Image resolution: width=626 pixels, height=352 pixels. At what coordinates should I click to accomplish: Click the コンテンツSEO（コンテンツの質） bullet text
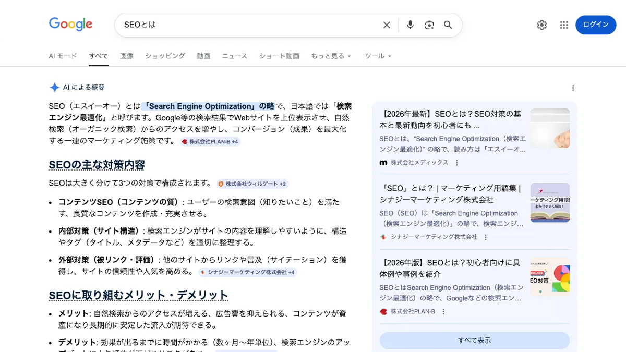click(x=119, y=202)
